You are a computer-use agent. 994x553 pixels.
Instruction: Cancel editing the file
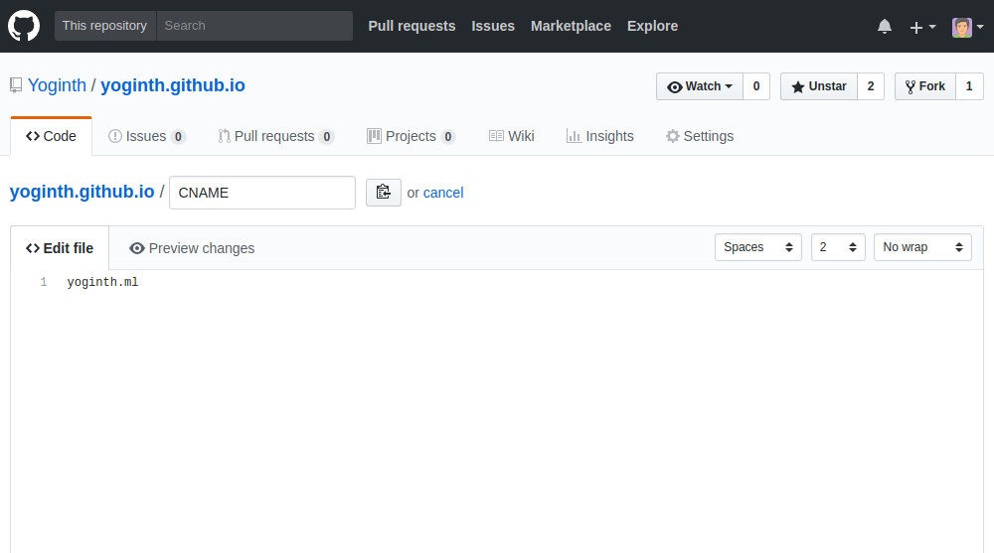tap(443, 193)
